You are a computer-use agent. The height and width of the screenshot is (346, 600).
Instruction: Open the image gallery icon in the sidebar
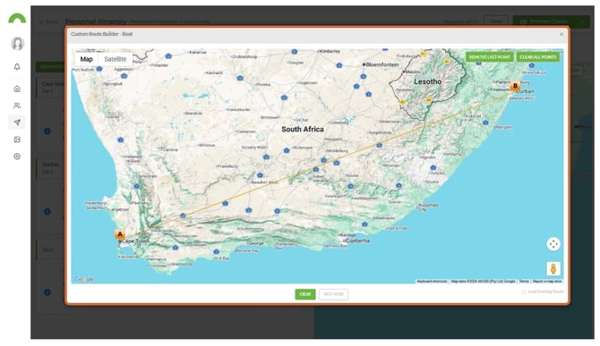click(17, 139)
